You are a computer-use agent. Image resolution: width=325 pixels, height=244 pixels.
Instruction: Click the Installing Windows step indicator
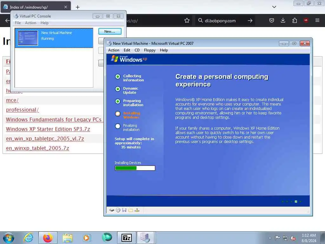118,114
